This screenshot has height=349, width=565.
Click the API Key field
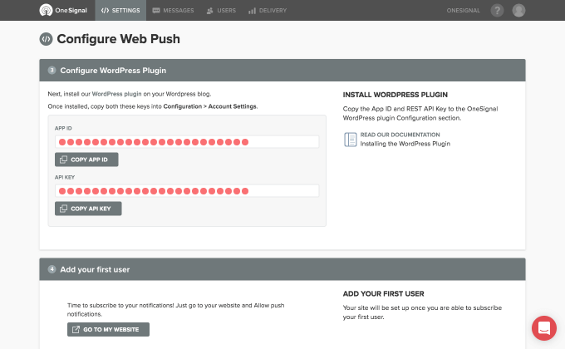tap(187, 191)
